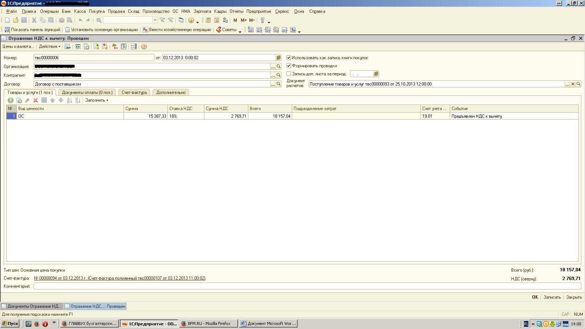The height and width of the screenshot is (329, 585).
Task: Click the date picker icon beside document date
Action: [x=279, y=58]
